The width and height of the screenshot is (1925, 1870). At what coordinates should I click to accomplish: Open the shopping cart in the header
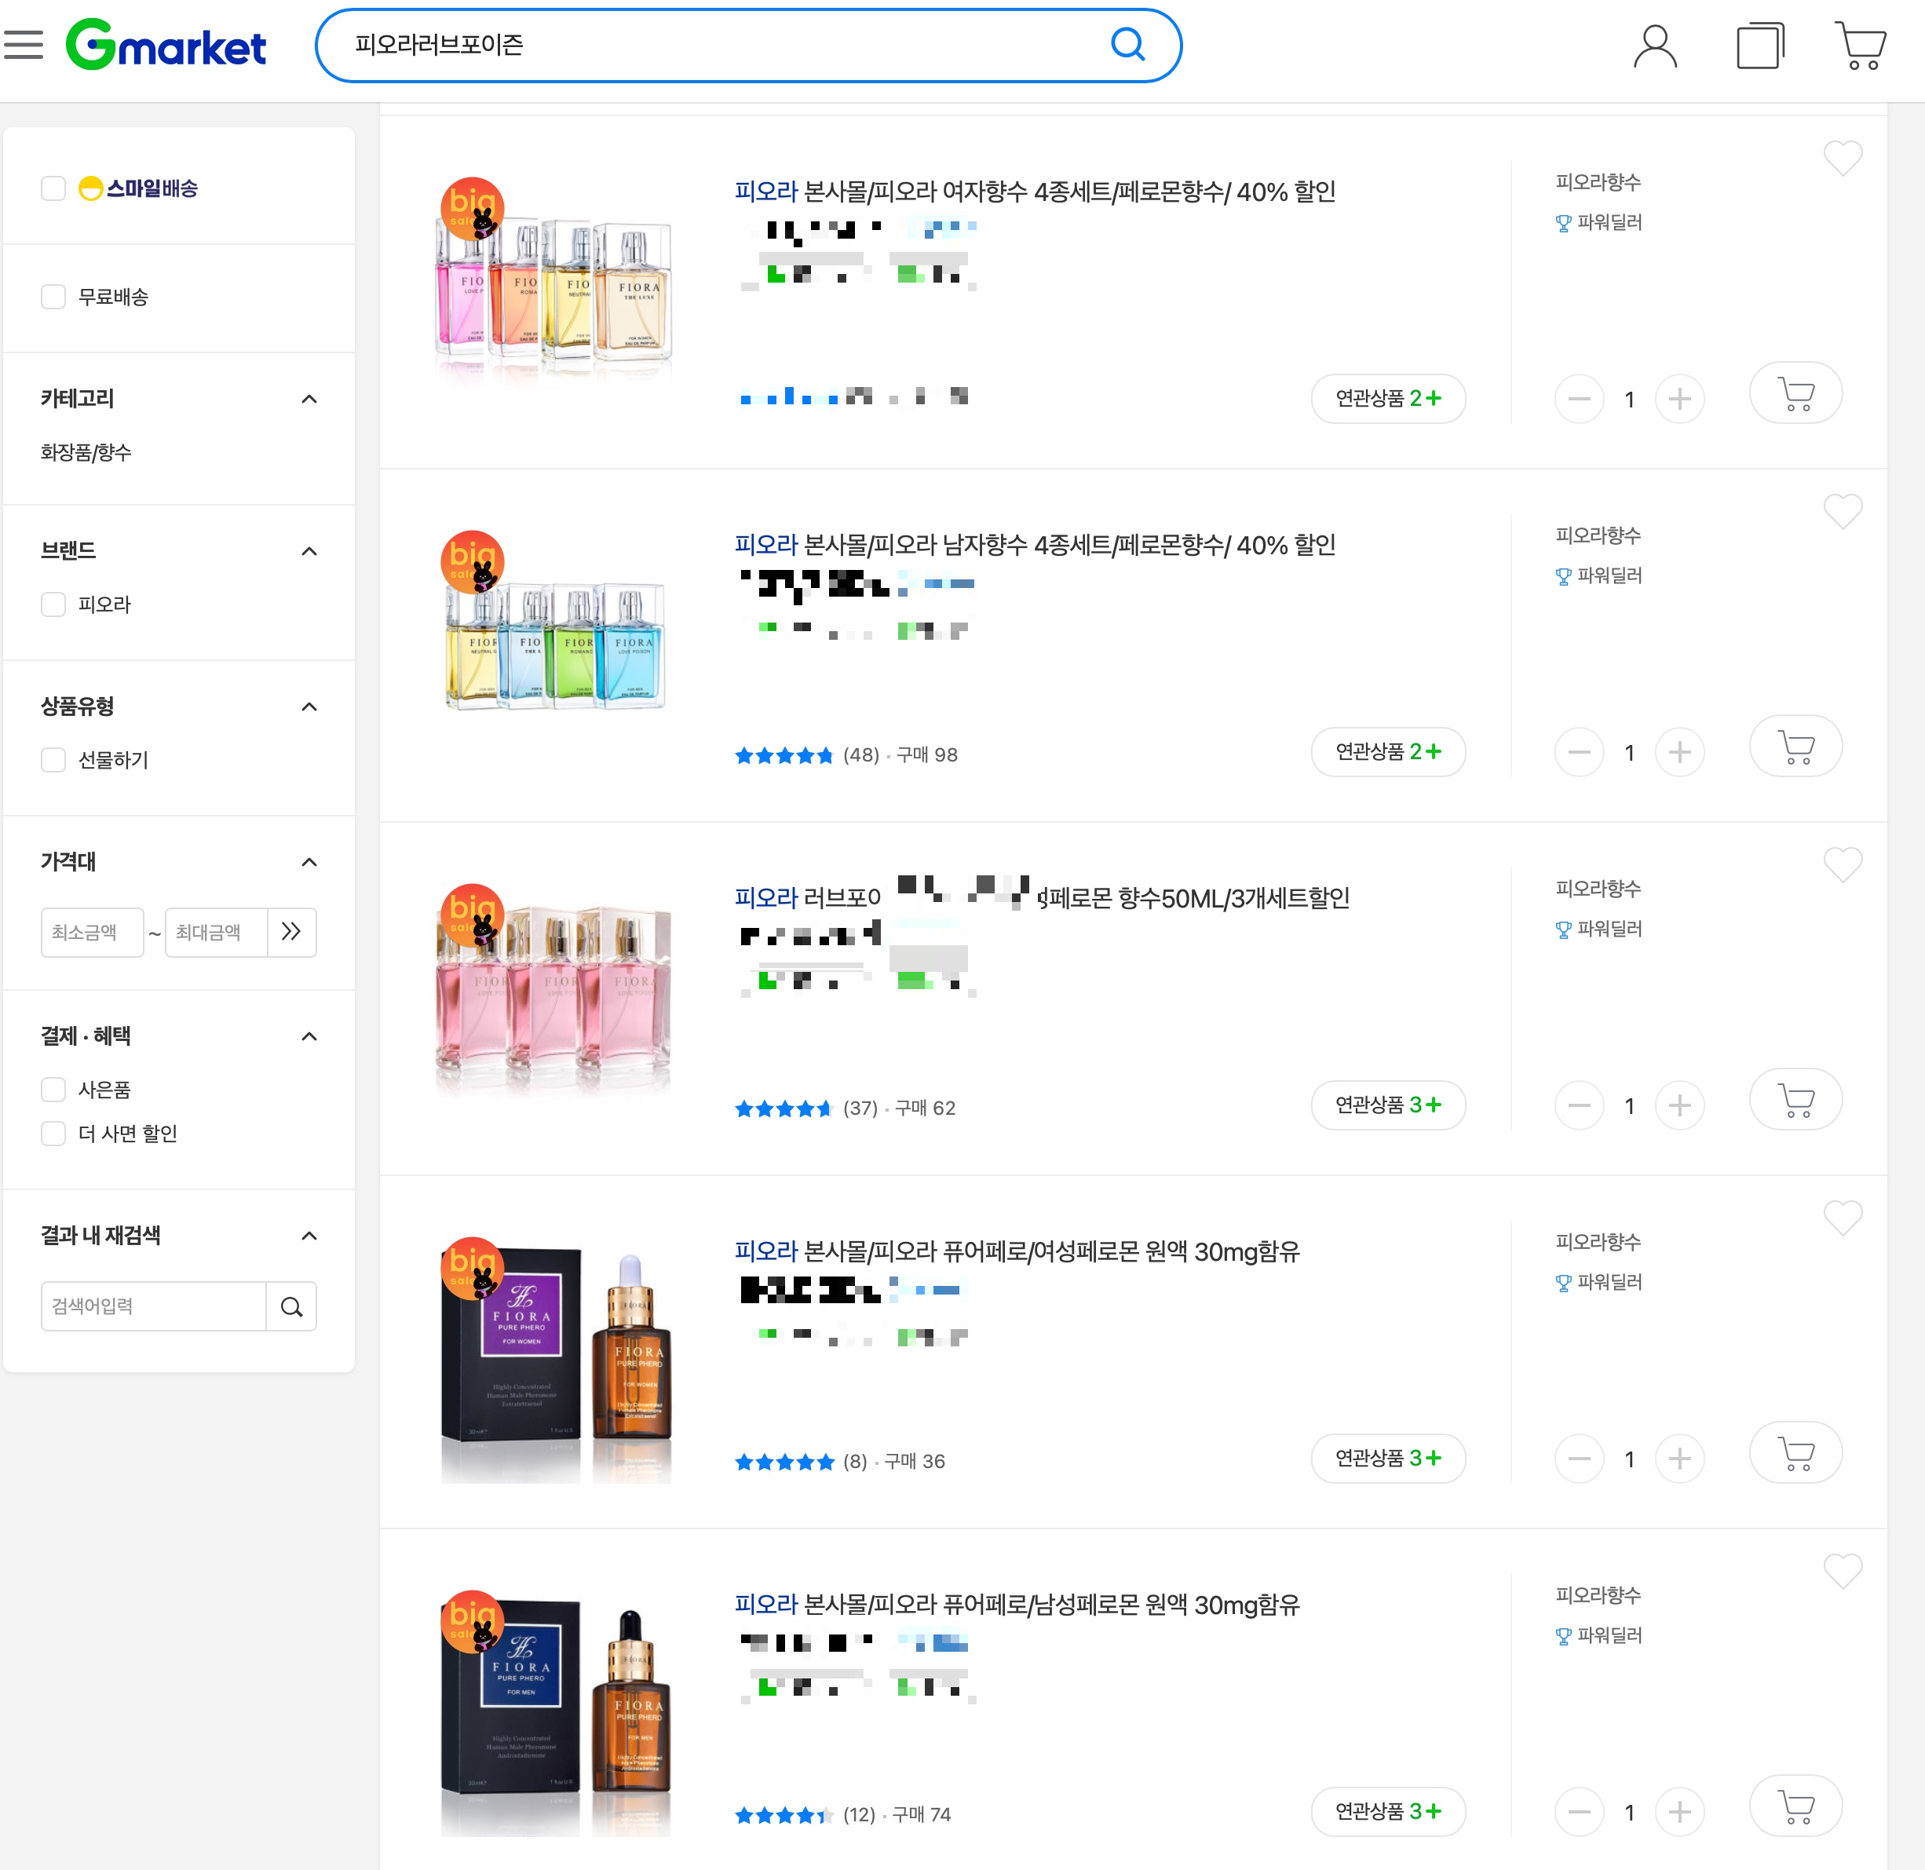coord(1859,46)
